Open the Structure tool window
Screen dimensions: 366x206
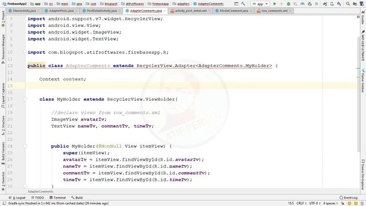coord(3,125)
